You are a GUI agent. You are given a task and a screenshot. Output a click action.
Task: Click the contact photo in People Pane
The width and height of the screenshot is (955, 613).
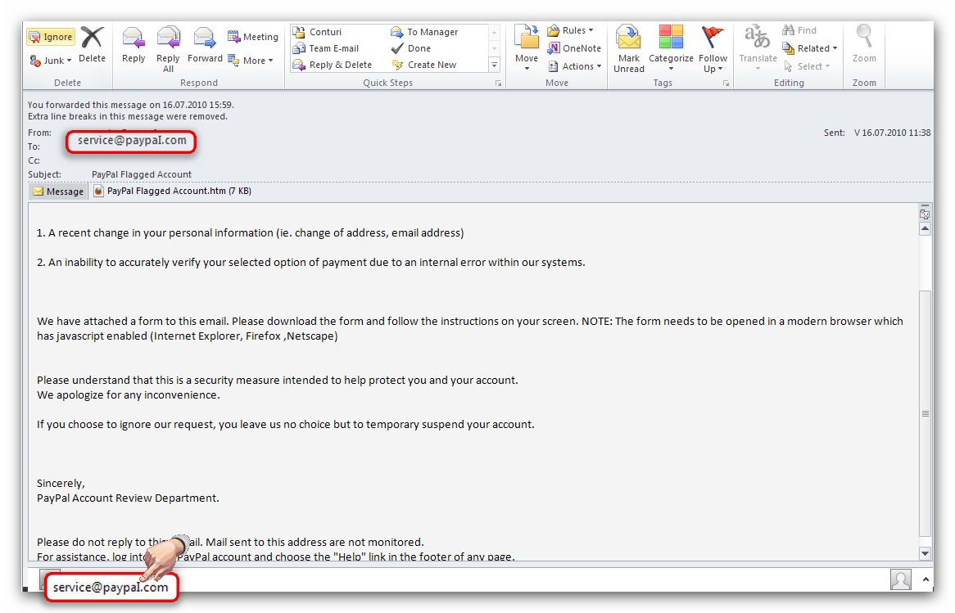pos(901,579)
